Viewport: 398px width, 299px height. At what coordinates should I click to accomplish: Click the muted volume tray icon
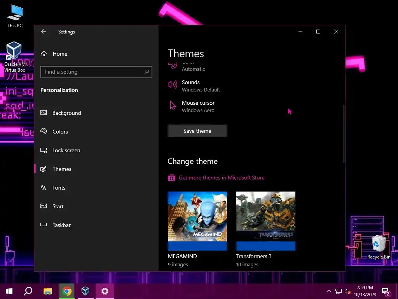(x=347, y=291)
